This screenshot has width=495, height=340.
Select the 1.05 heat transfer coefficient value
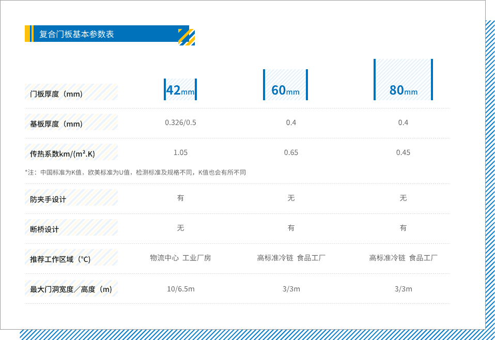coord(180,152)
